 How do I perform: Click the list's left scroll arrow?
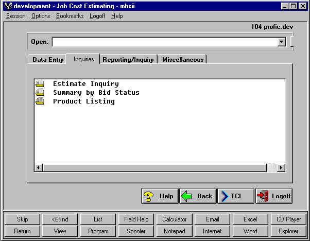38,168
